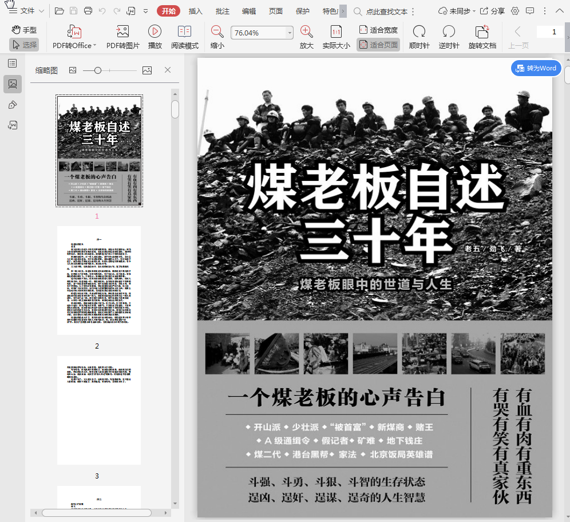570x522 pixels.
Task: Enable 阅读模式 reading mode
Action: point(184,31)
